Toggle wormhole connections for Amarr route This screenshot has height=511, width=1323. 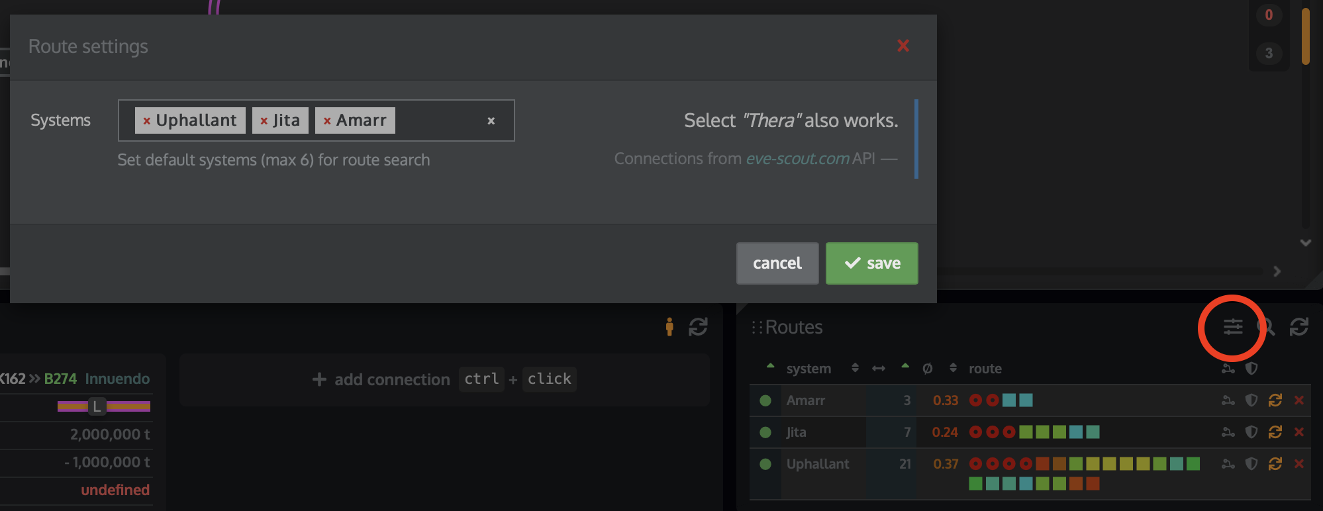point(1228,400)
